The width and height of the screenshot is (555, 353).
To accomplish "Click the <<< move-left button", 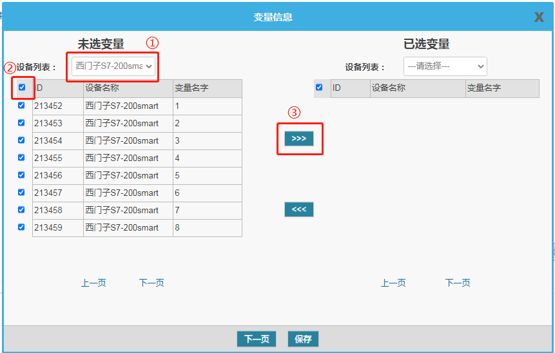I will point(299,209).
